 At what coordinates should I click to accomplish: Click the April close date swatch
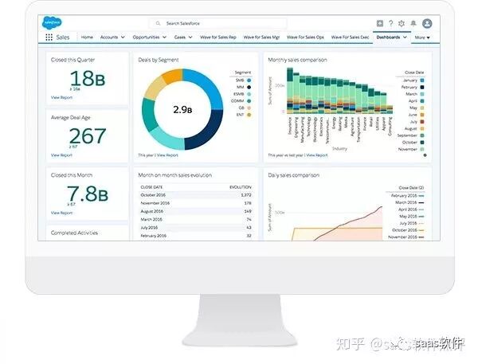[422, 101]
